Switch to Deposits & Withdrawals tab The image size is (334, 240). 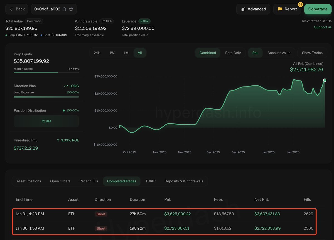(184, 181)
